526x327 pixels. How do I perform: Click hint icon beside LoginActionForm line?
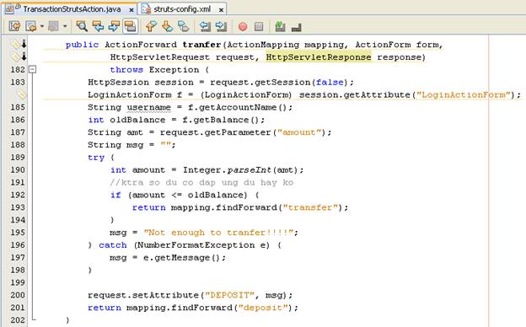point(21,94)
